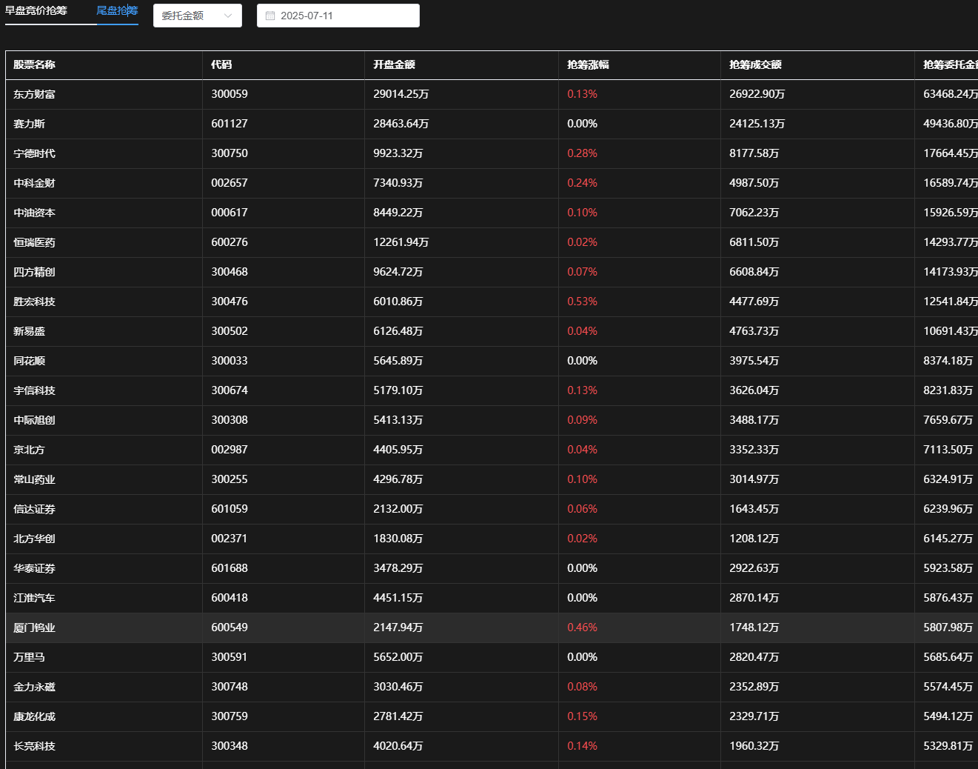Switch to 早盘竞价抢筹 tab
The width and height of the screenshot is (978, 769).
click(x=36, y=11)
